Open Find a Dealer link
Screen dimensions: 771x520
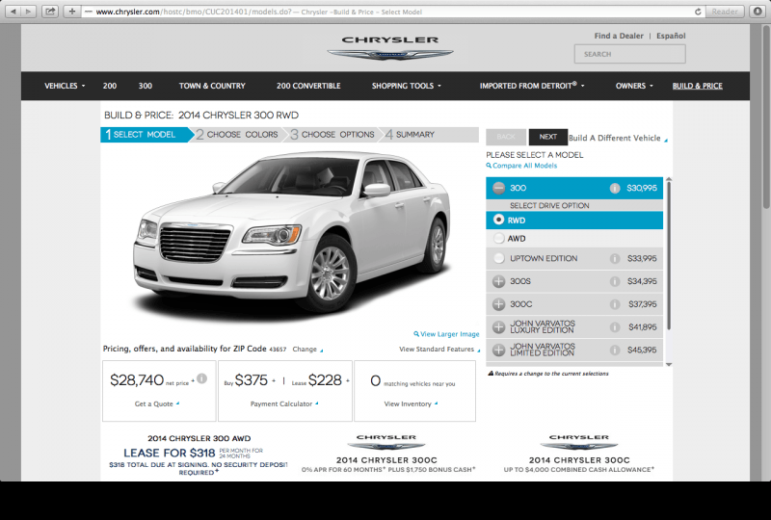point(619,36)
